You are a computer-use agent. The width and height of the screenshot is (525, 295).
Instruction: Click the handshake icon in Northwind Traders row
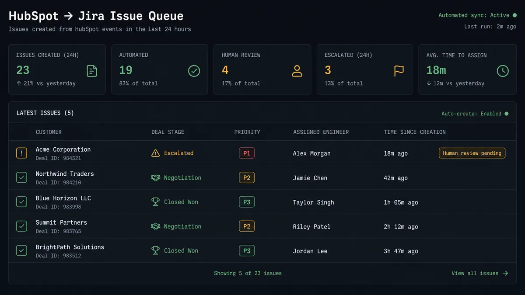pyautogui.click(x=155, y=178)
